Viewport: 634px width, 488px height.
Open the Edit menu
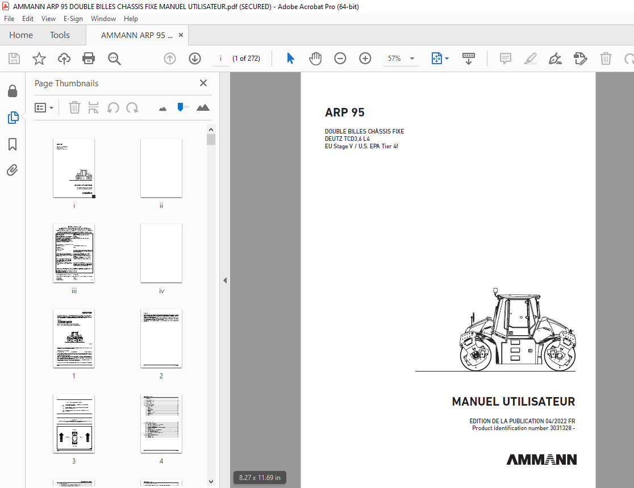(27, 19)
